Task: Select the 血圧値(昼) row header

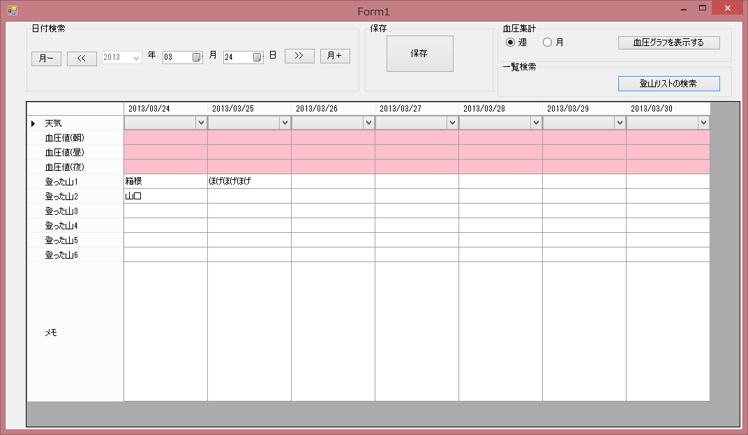Action: tap(75, 153)
